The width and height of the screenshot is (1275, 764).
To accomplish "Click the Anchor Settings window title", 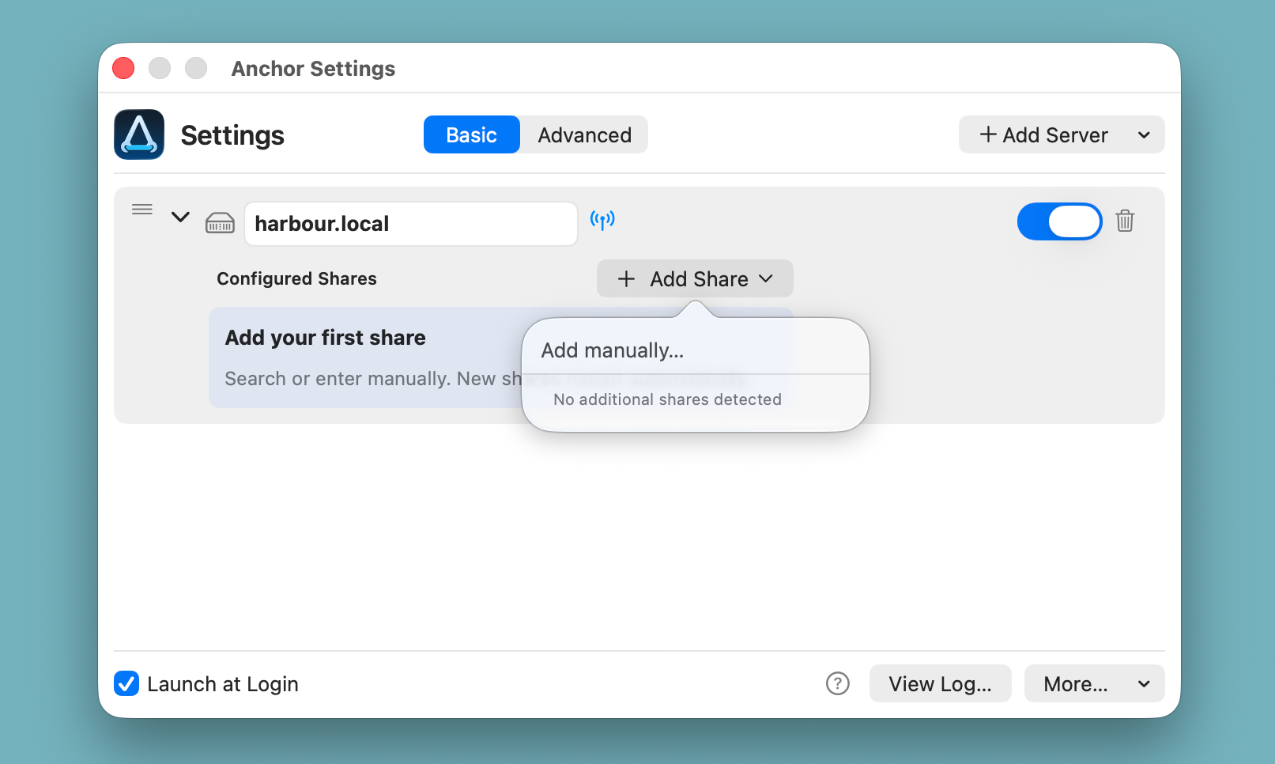I will (x=314, y=69).
